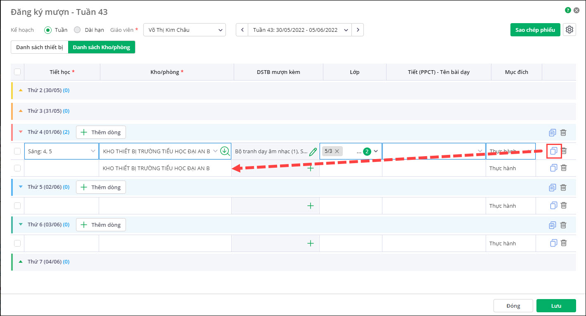Click the Sao chép phiếu button
Image resolution: width=586 pixels, height=316 pixels.
point(535,30)
